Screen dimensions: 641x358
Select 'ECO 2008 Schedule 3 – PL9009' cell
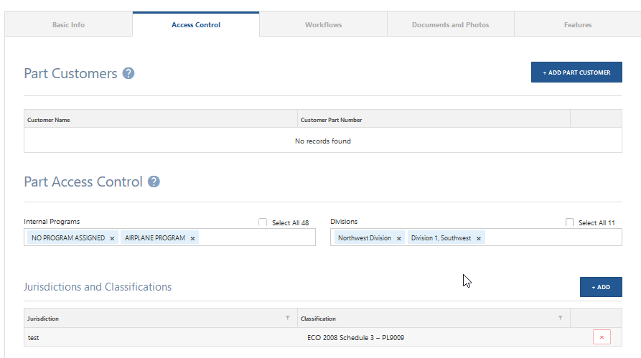434,338
